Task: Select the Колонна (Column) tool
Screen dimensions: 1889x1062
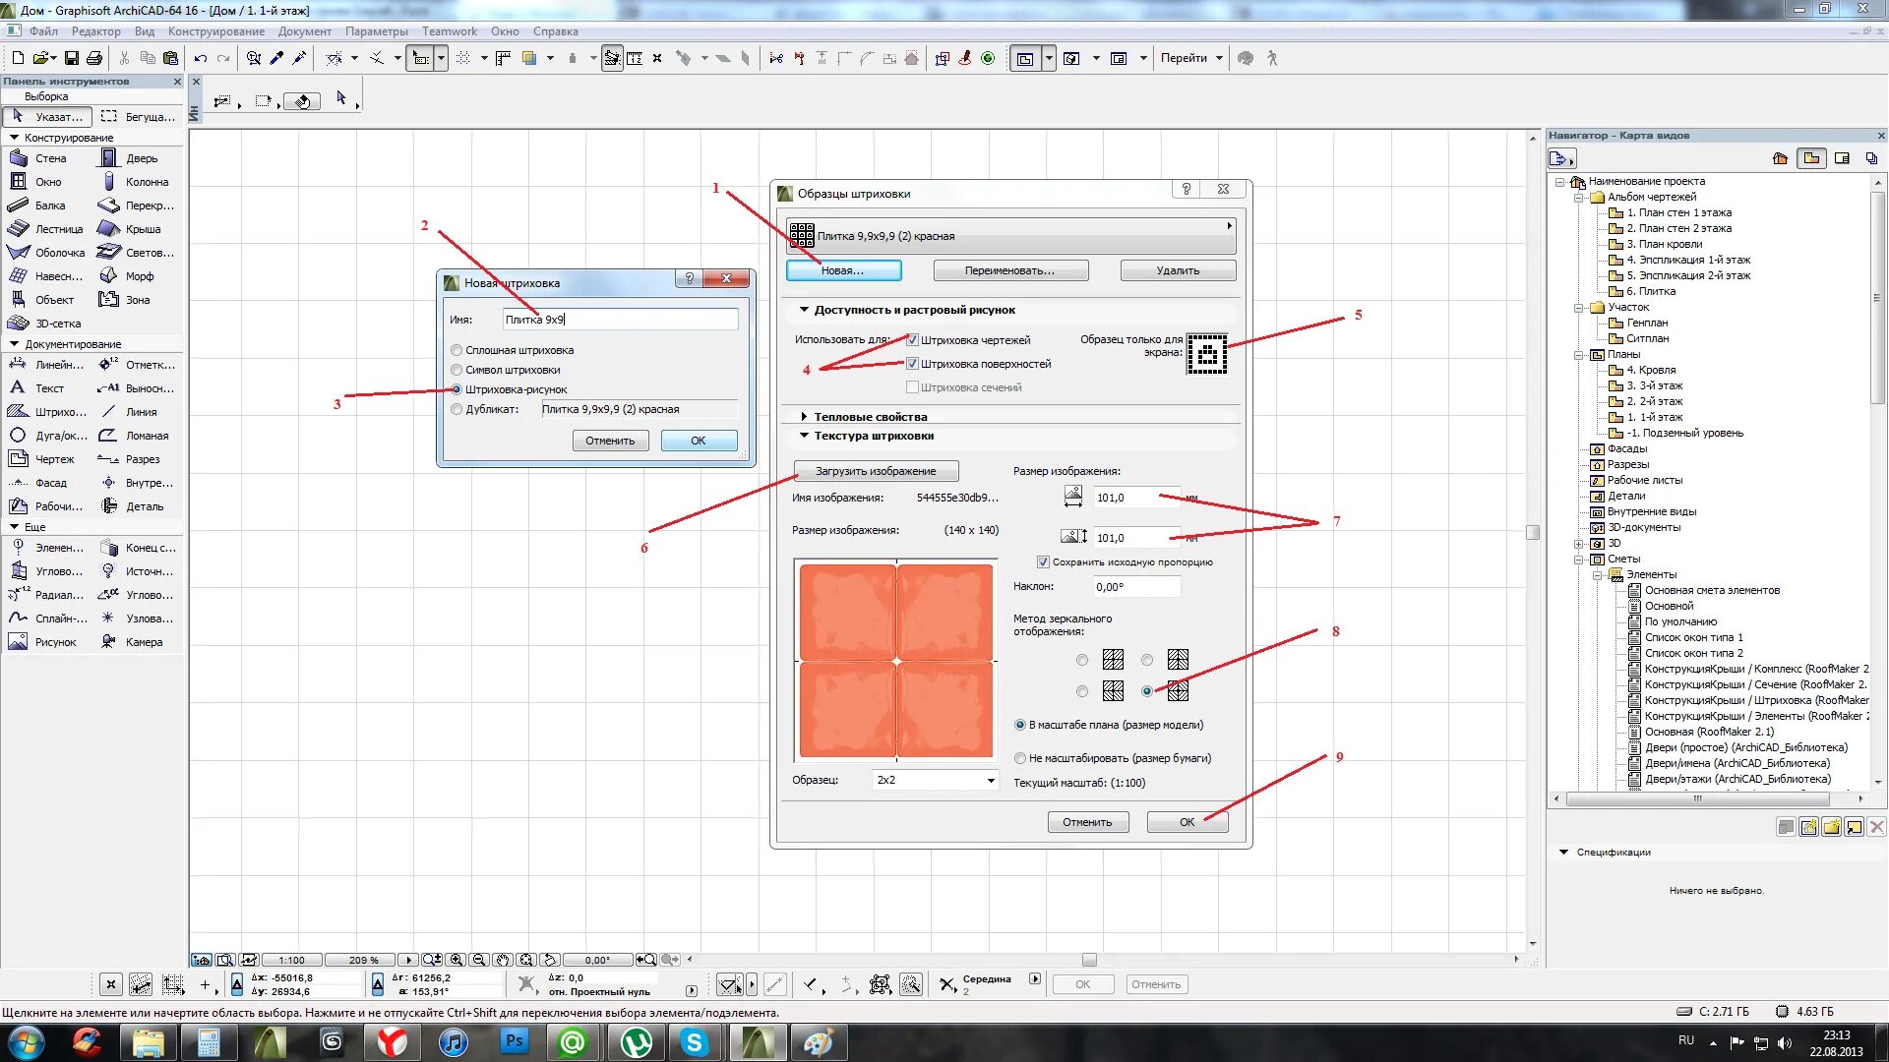Action: click(135, 182)
